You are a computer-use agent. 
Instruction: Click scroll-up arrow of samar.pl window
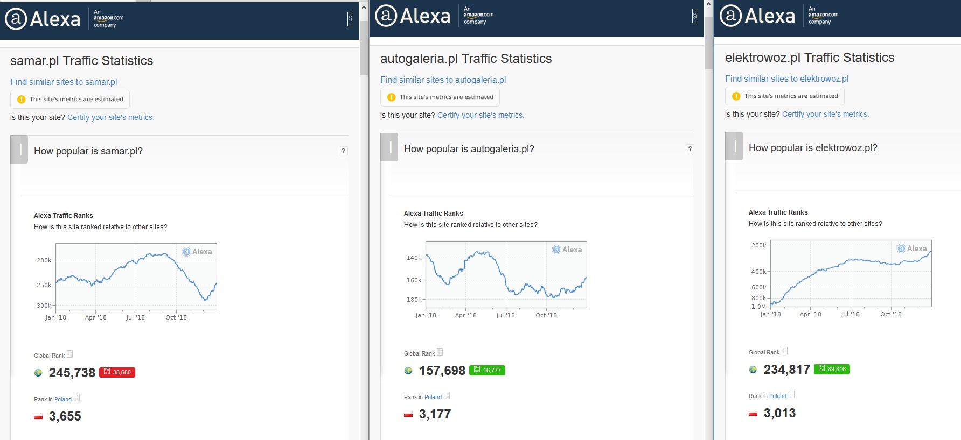[x=364, y=6]
